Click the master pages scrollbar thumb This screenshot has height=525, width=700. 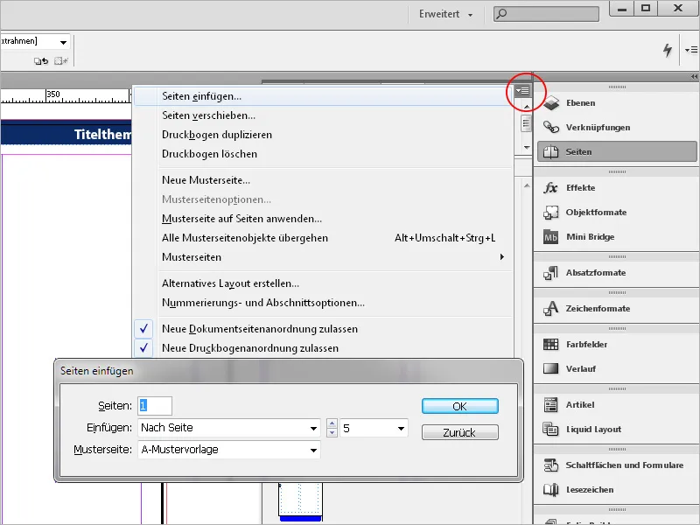527,123
